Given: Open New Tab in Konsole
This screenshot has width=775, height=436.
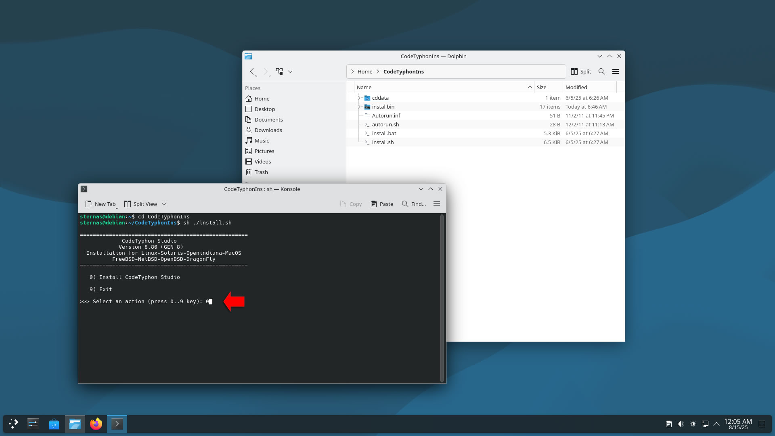Looking at the screenshot, I should (101, 204).
